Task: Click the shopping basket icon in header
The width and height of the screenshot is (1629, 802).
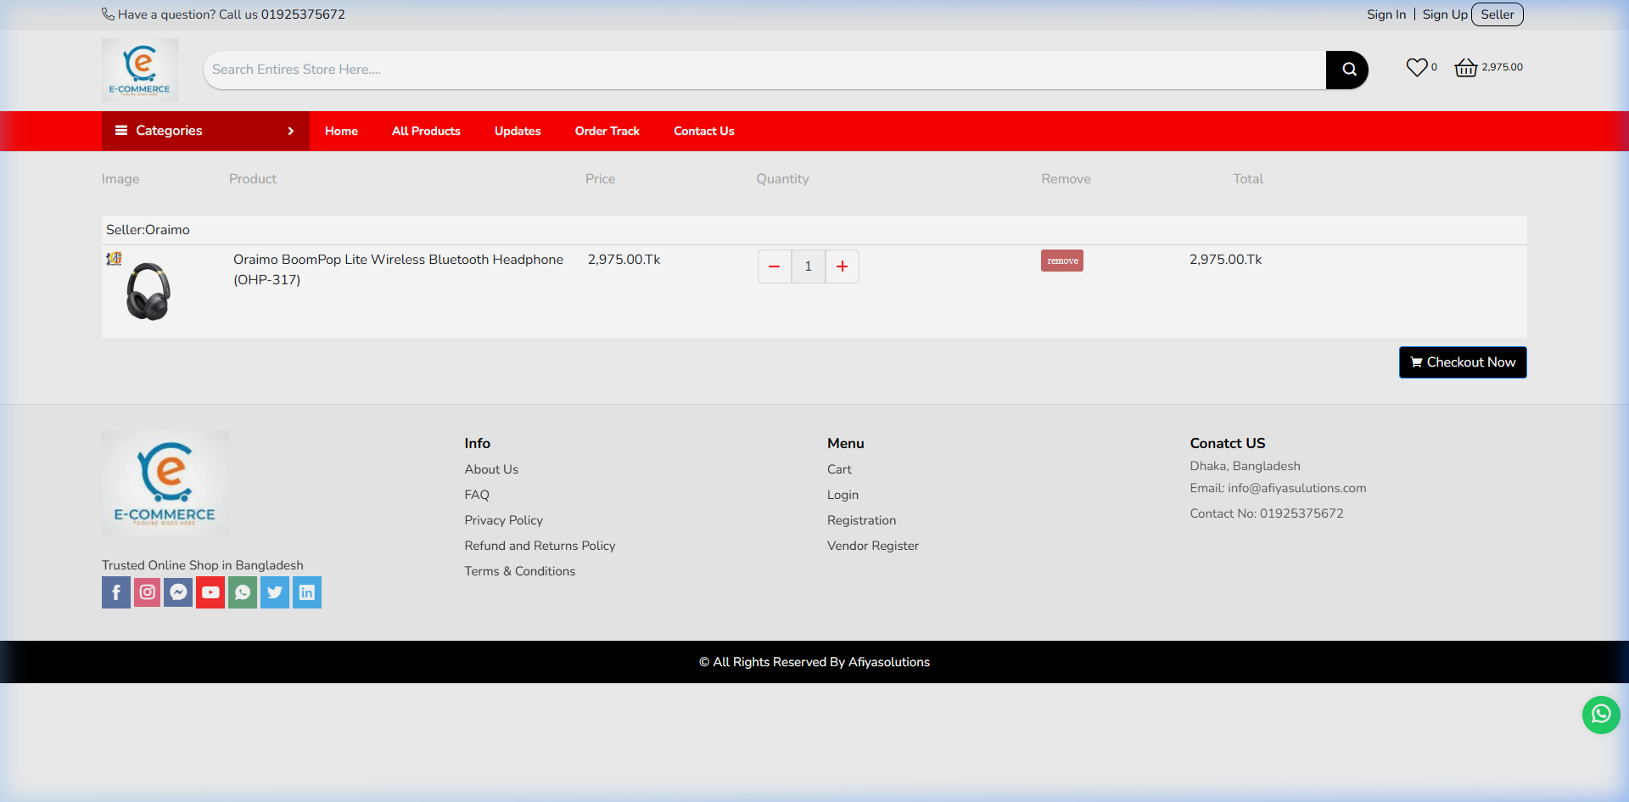Action: click(1466, 67)
